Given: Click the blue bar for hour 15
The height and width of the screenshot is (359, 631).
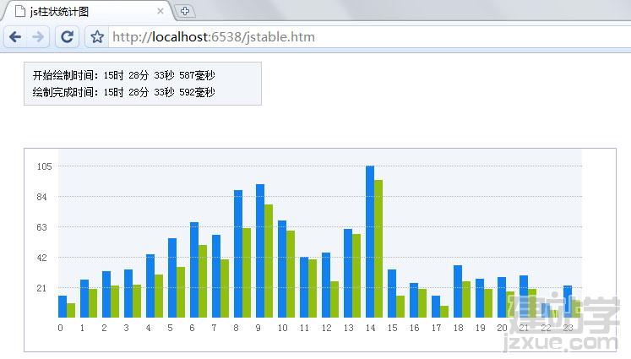Looking at the screenshot, I should (x=392, y=293).
